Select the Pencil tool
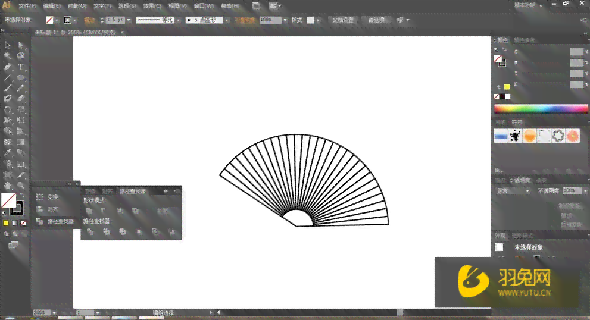The width and height of the screenshot is (590, 320). click(21, 89)
